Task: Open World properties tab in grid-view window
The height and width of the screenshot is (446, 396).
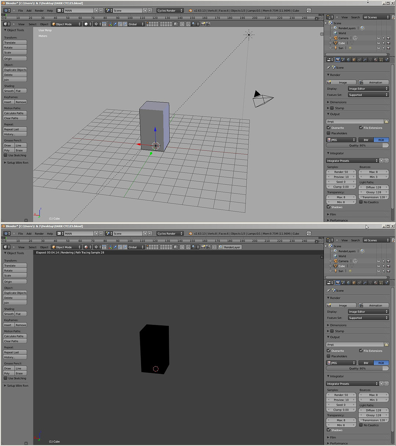Action: (x=348, y=60)
